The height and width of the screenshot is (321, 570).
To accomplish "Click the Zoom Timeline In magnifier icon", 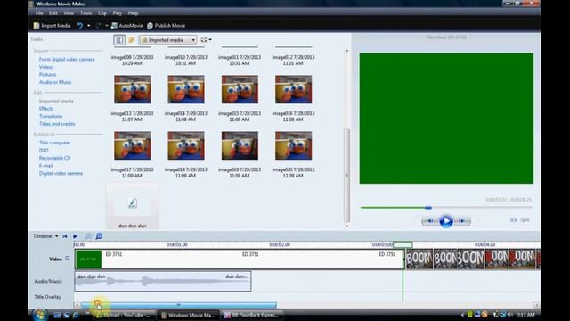I will point(88,236).
